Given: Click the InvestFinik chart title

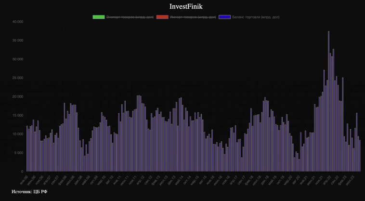Looking at the screenshot, I should [x=182, y=6].
